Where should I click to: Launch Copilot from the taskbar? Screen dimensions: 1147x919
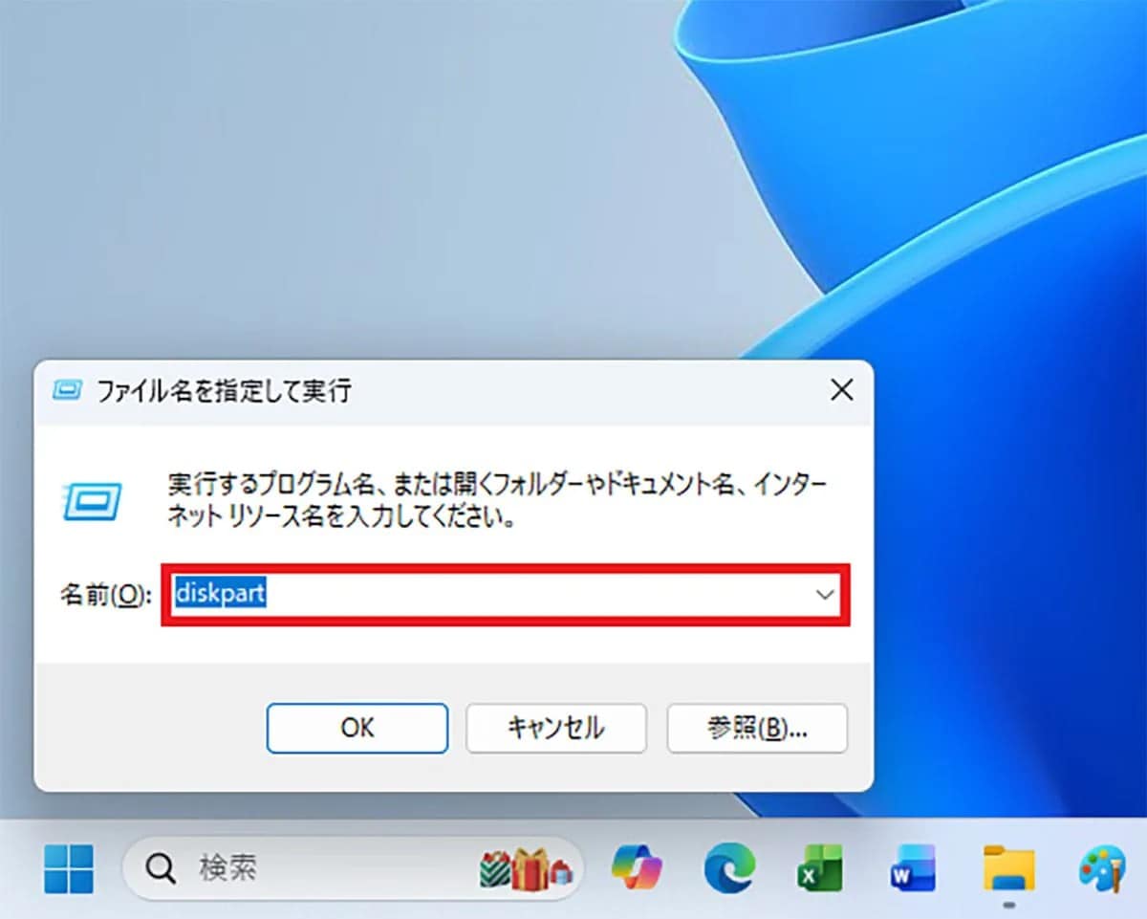point(637,868)
